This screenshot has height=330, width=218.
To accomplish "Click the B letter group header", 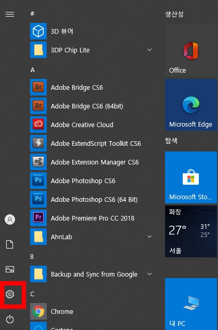I will (32, 256).
